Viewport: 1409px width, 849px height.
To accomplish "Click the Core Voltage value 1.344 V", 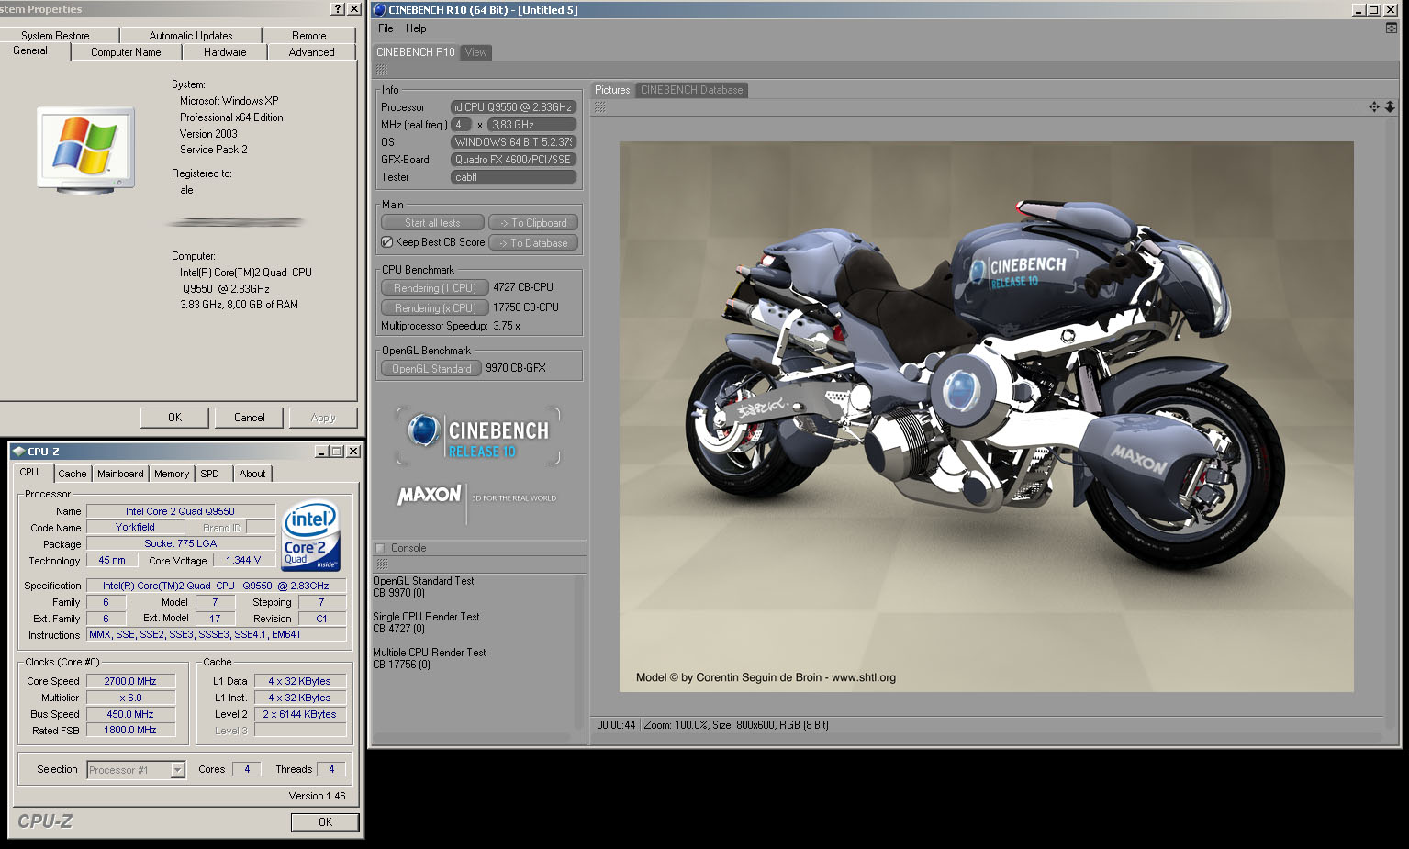I will pos(243,561).
